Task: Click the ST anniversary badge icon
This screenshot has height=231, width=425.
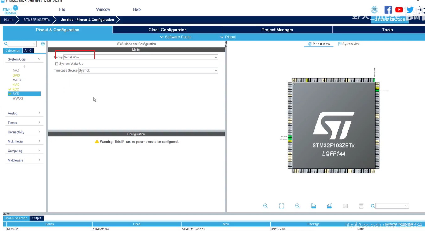Action: (x=374, y=9)
